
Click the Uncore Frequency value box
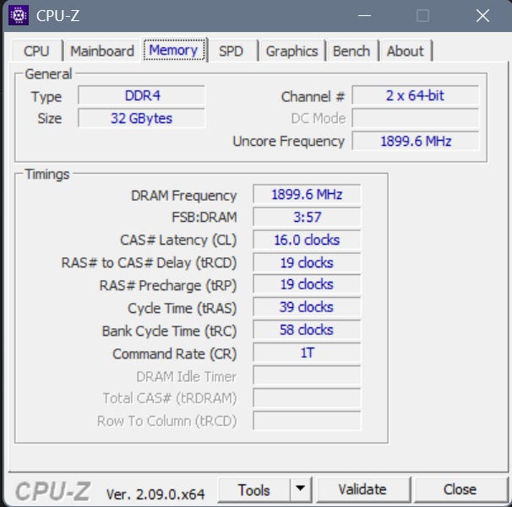tap(416, 141)
